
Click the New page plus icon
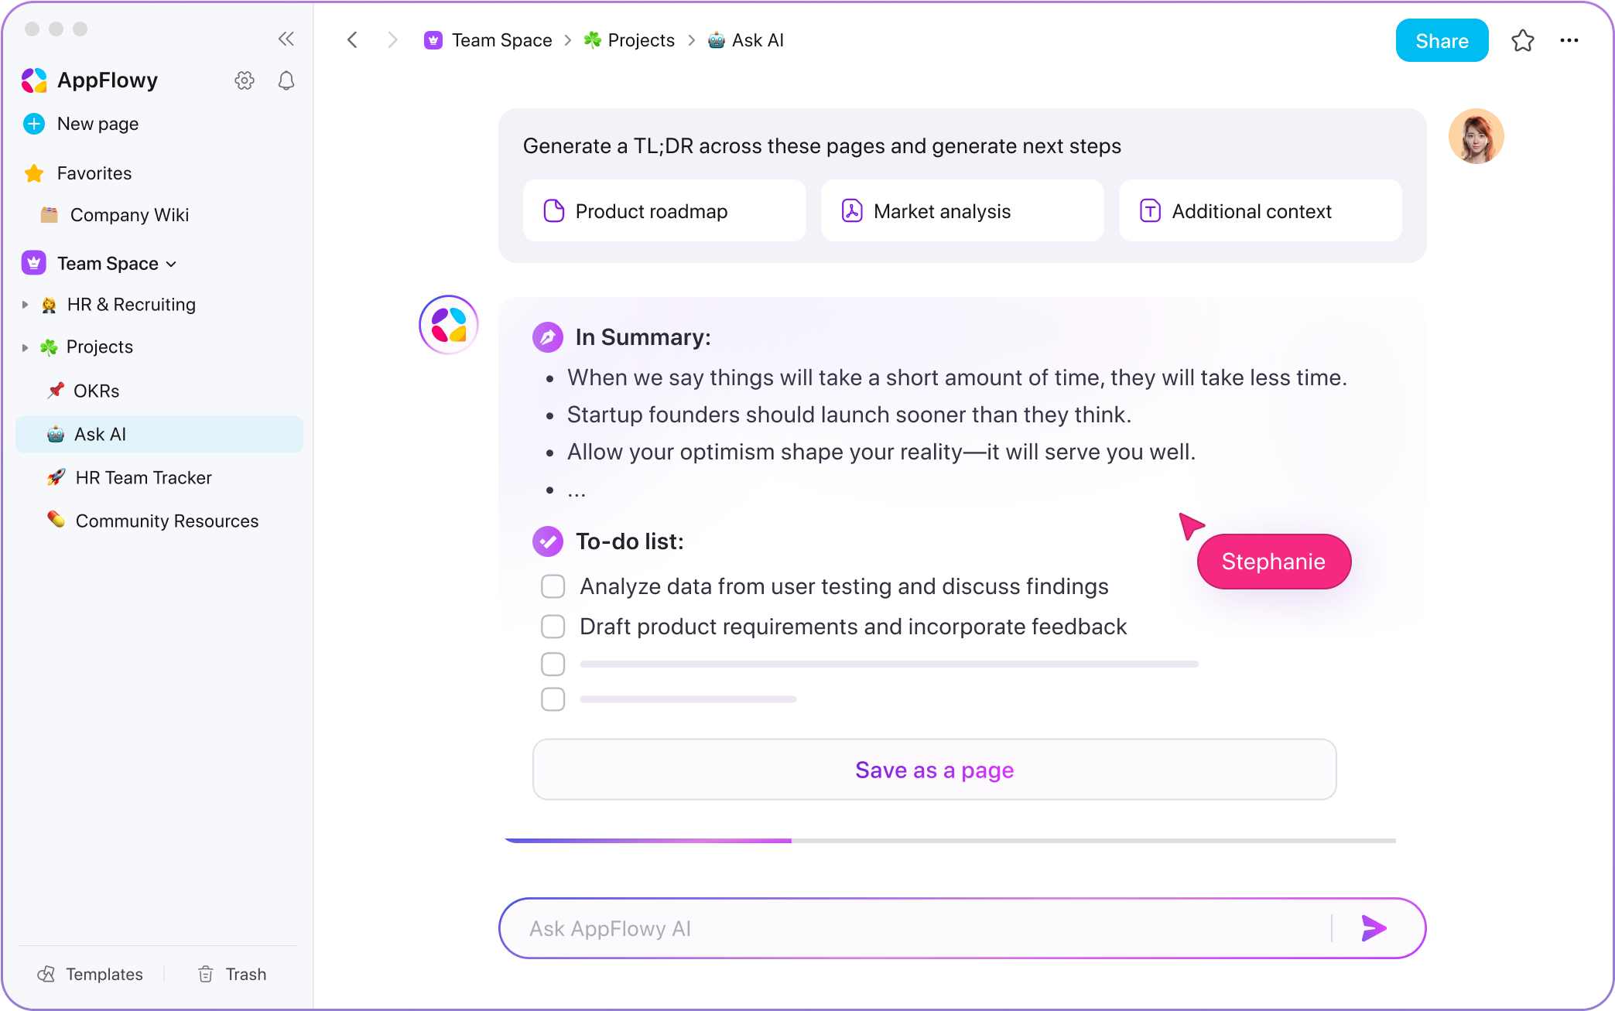pos(34,124)
